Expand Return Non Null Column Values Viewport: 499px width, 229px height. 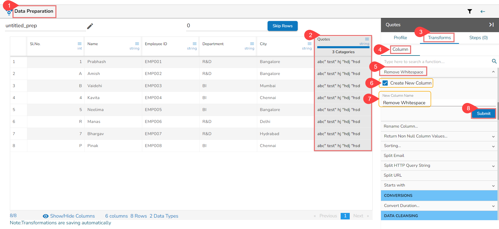click(493, 136)
